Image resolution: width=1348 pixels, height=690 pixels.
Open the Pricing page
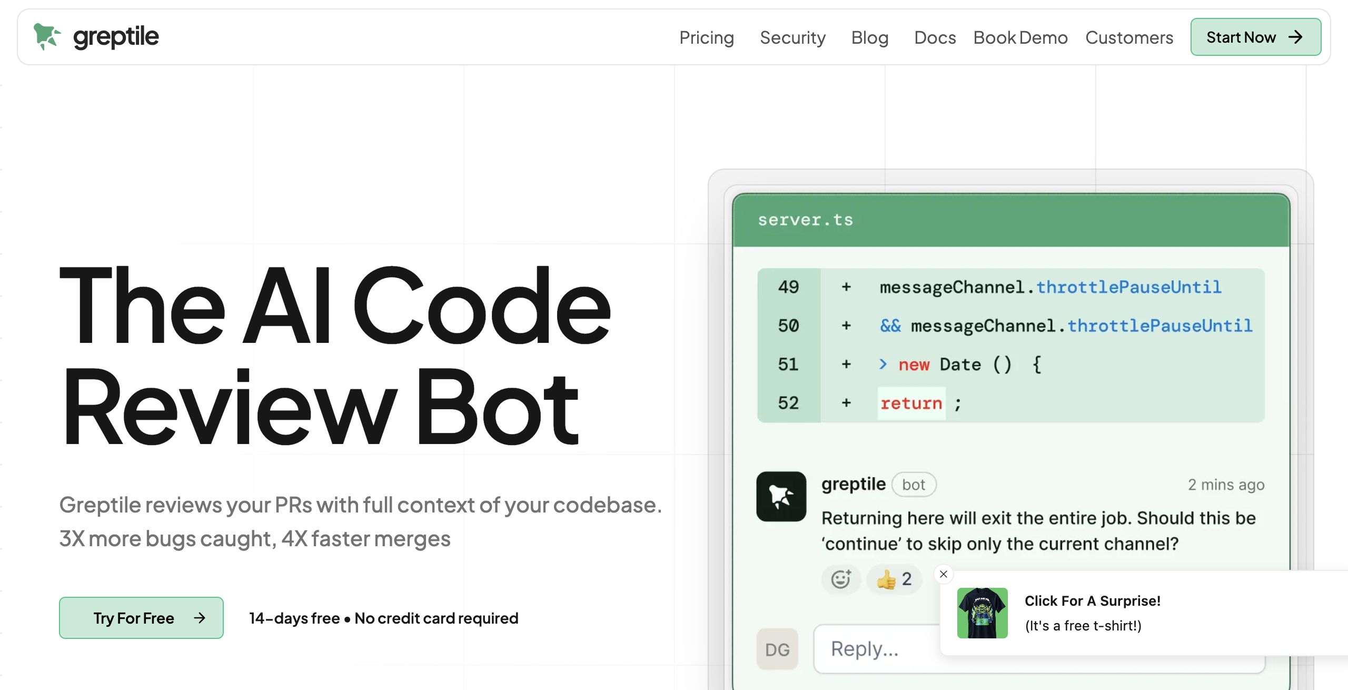706,37
